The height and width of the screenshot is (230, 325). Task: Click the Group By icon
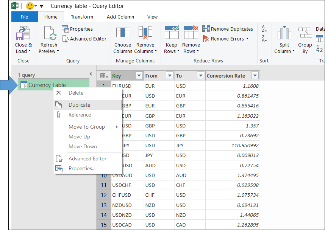click(x=305, y=33)
